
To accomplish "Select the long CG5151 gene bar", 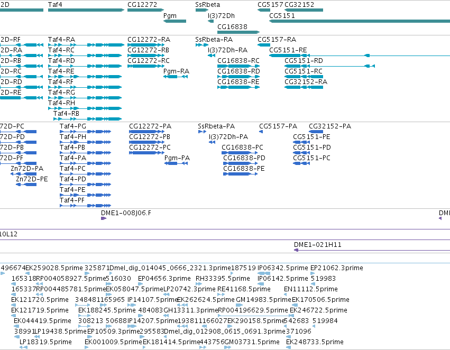I will pos(360,21).
